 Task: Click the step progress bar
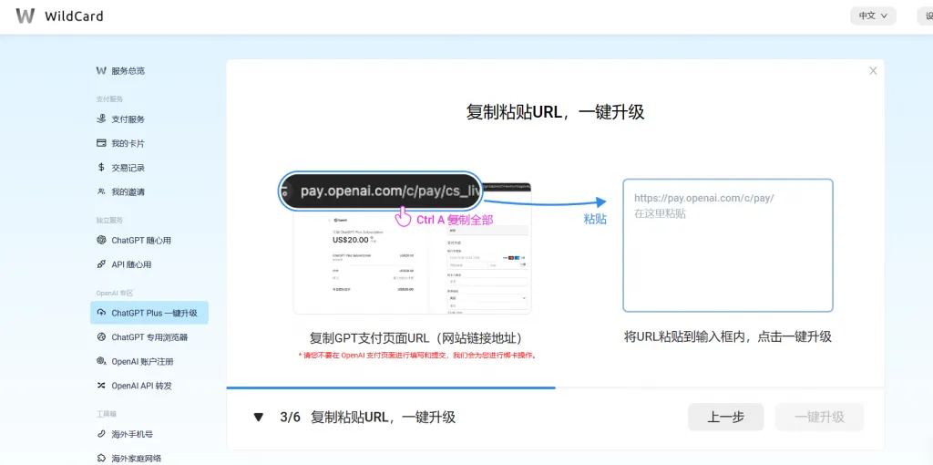[x=555, y=388]
